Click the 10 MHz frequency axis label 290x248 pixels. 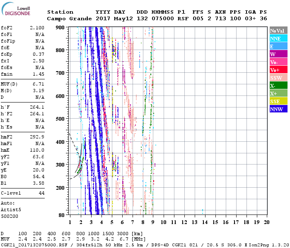point(164,222)
